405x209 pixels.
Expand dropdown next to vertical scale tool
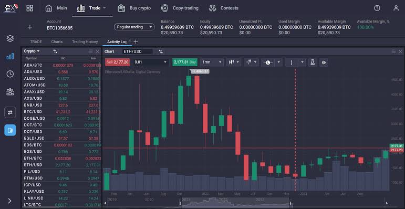tap(302, 62)
